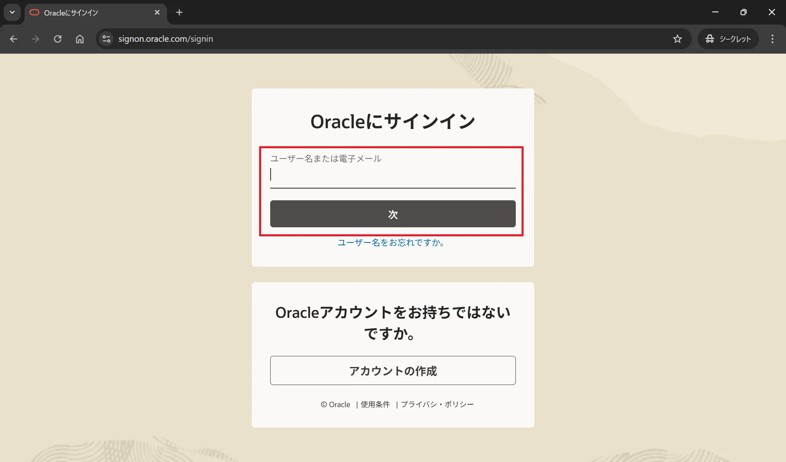
Task: Click the 次 button
Action: (393, 214)
